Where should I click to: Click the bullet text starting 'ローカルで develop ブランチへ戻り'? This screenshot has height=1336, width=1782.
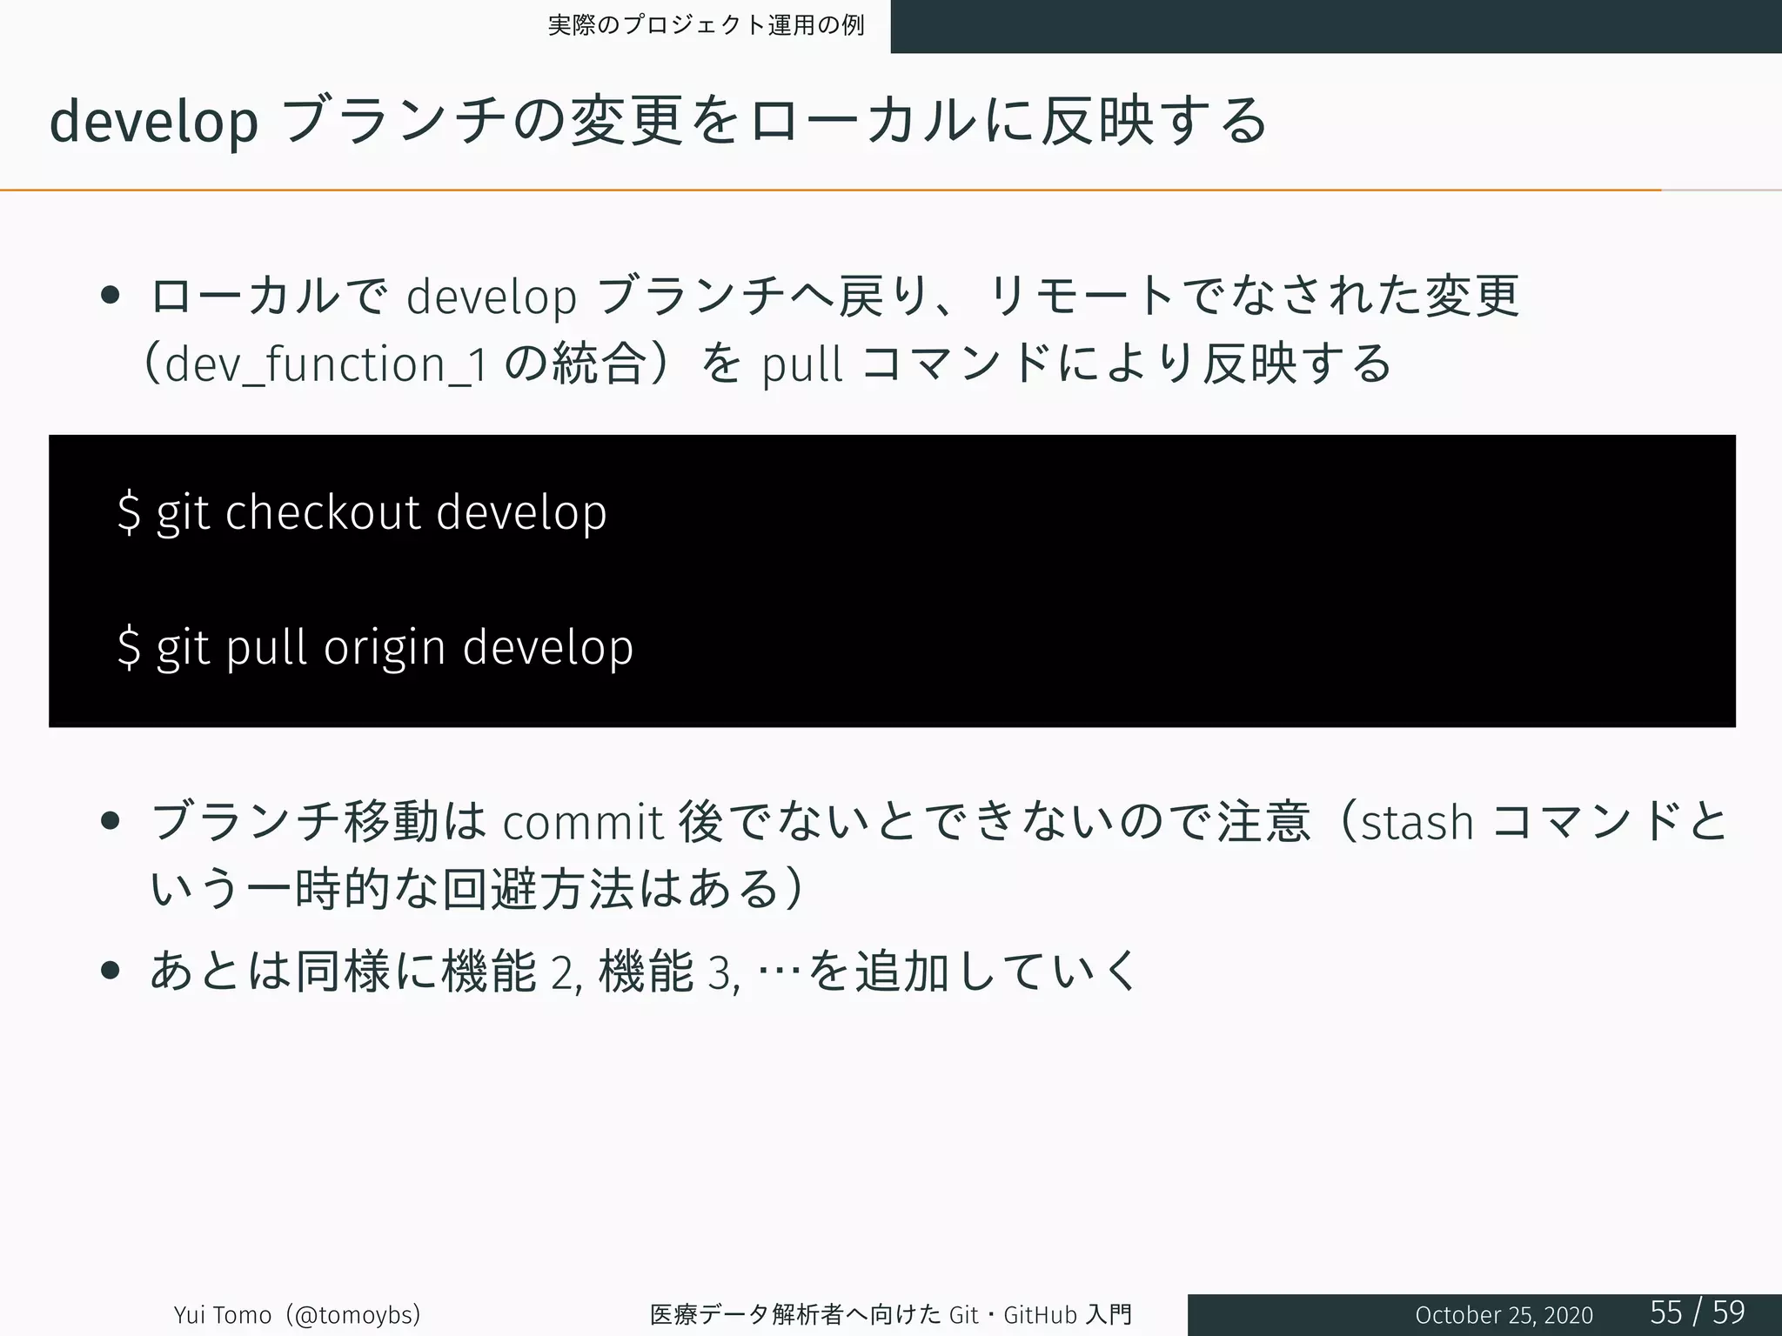point(834,295)
